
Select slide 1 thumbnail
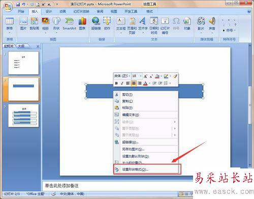tap(23, 63)
